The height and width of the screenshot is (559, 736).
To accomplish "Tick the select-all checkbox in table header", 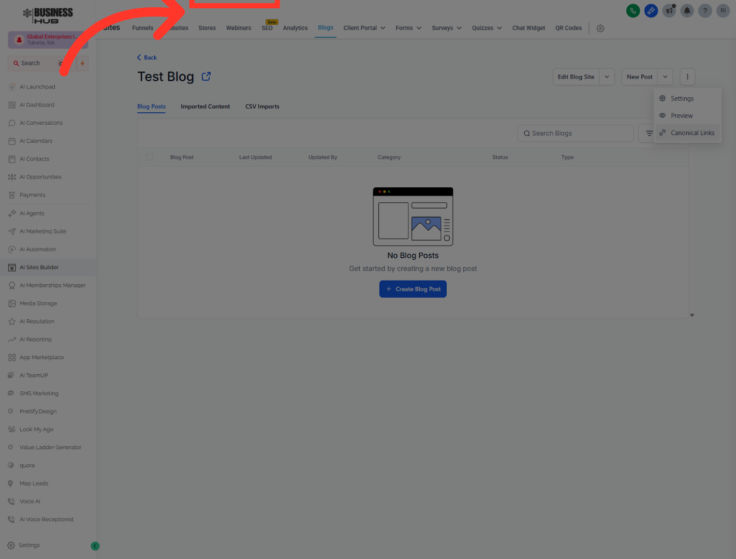I will (x=150, y=157).
